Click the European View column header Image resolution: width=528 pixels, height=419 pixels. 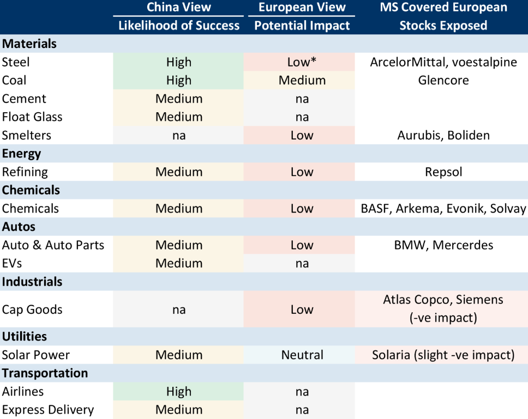pos(302,8)
